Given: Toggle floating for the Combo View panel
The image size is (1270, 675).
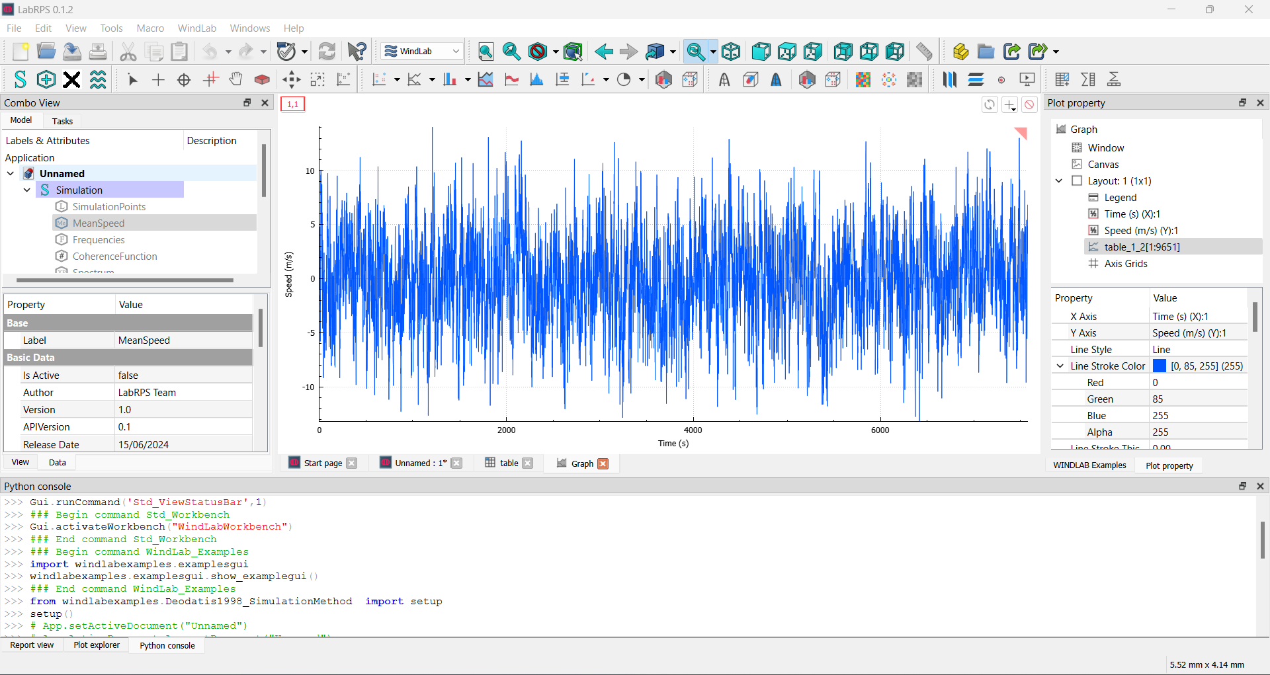Looking at the screenshot, I should click(247, 102).
